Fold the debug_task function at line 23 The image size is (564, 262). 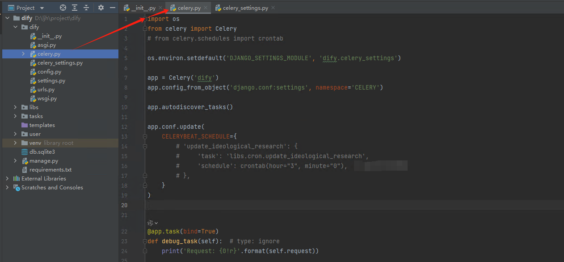click(145, 241)
